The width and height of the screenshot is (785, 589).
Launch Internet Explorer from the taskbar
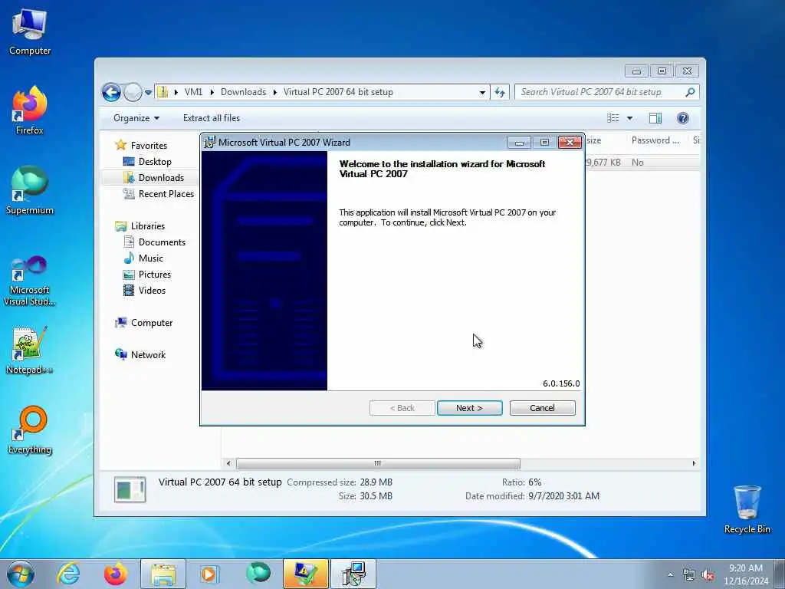pyautogui.click(x=68, y=574)
